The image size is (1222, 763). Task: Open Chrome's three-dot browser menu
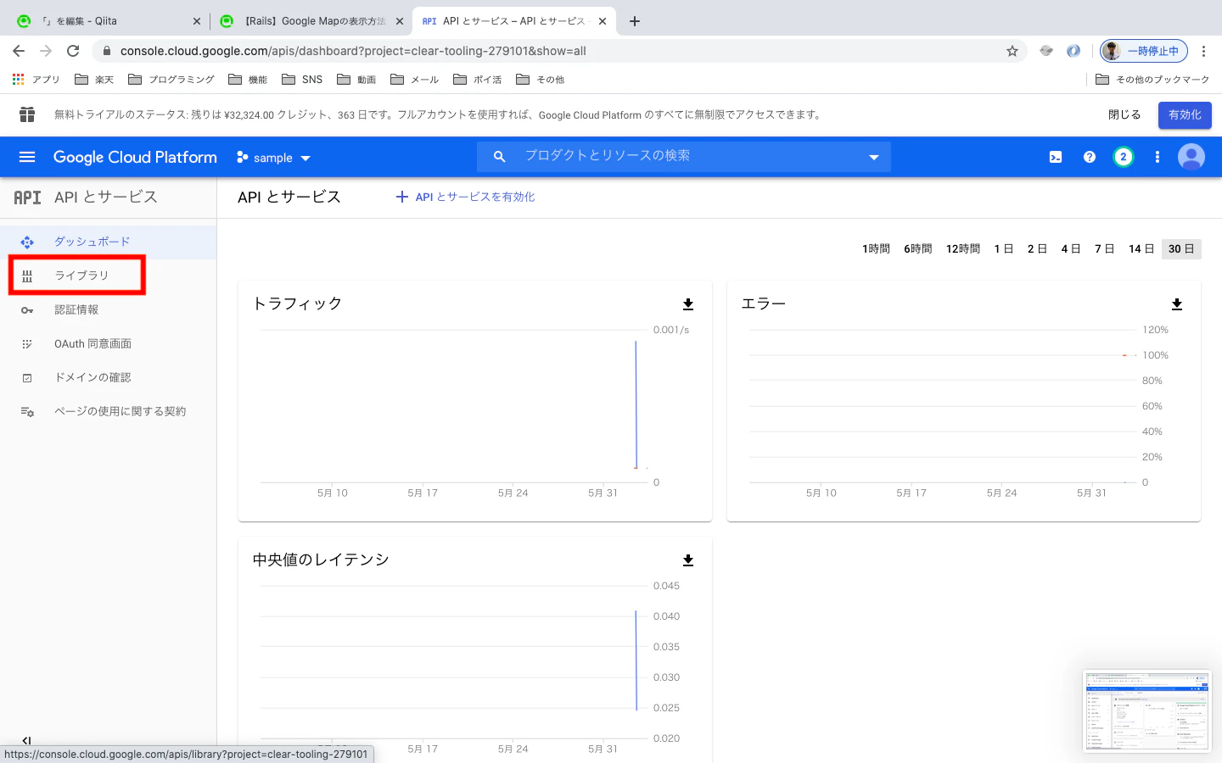[x=1204, y=51]
